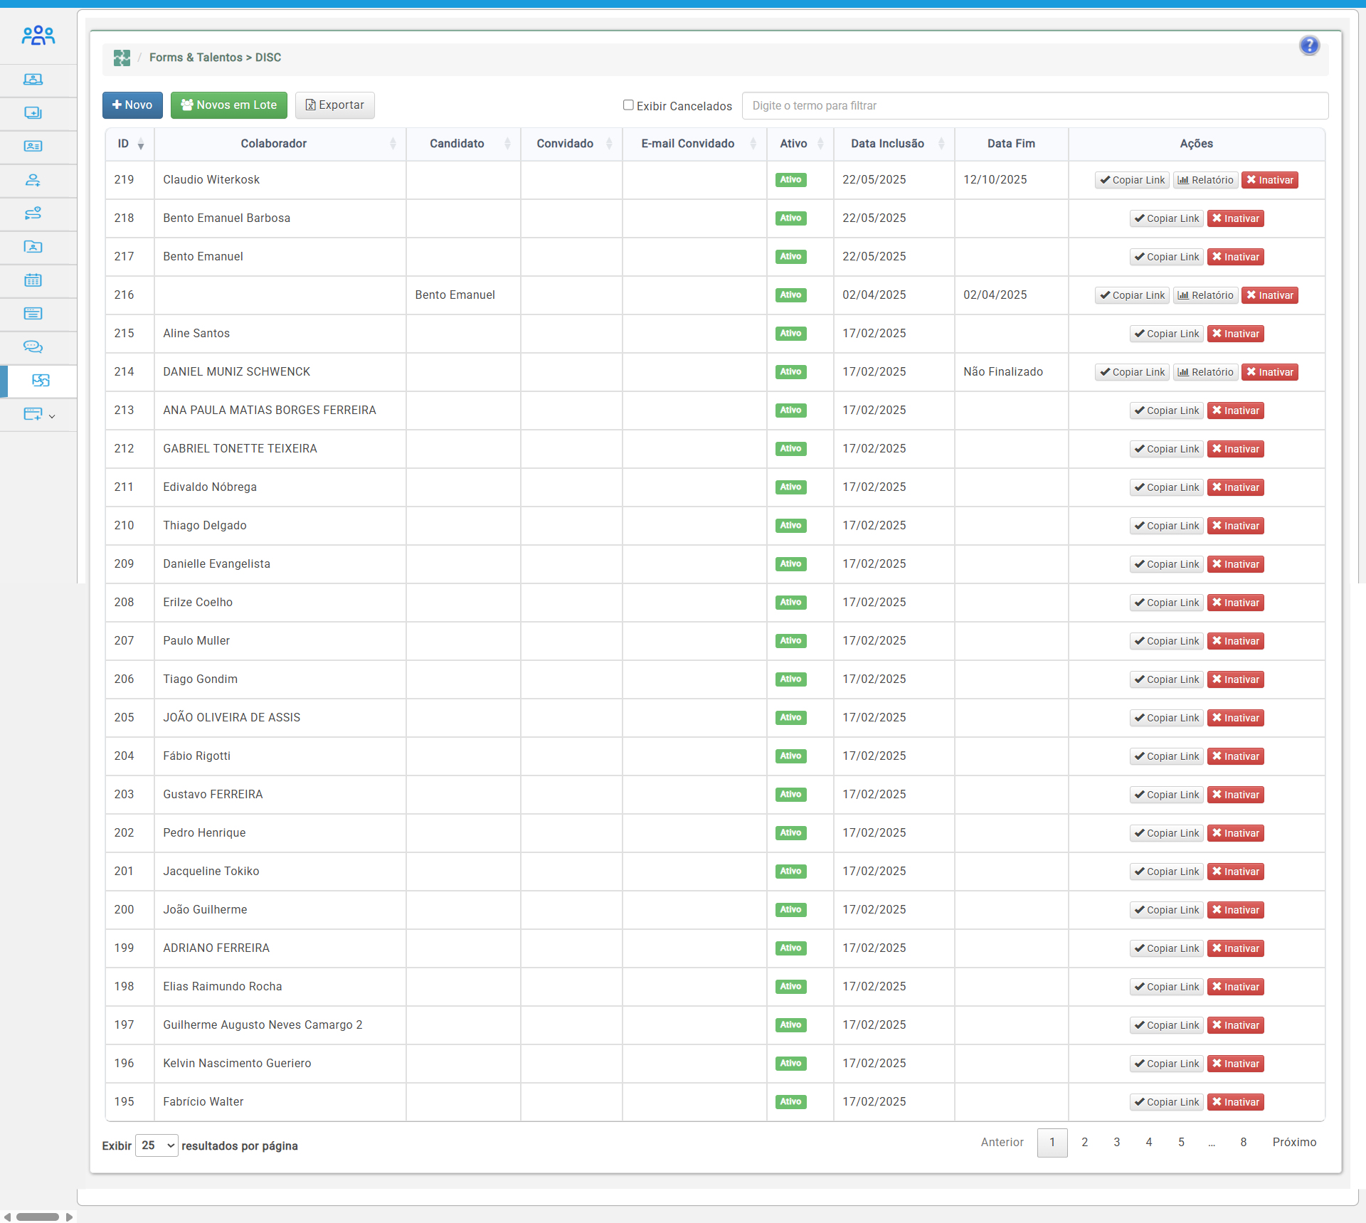Open the route path sidebar icon
This screenshot has height=1223, width=1366.
(x=33, y=213)
